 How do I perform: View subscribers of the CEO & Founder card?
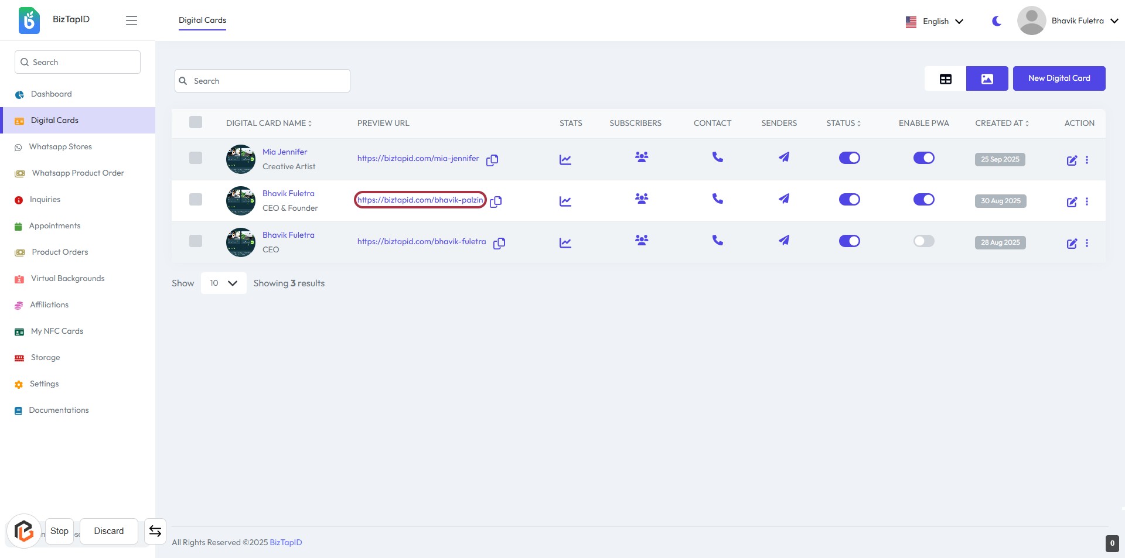pyautogui.click(x=642, y=198)
